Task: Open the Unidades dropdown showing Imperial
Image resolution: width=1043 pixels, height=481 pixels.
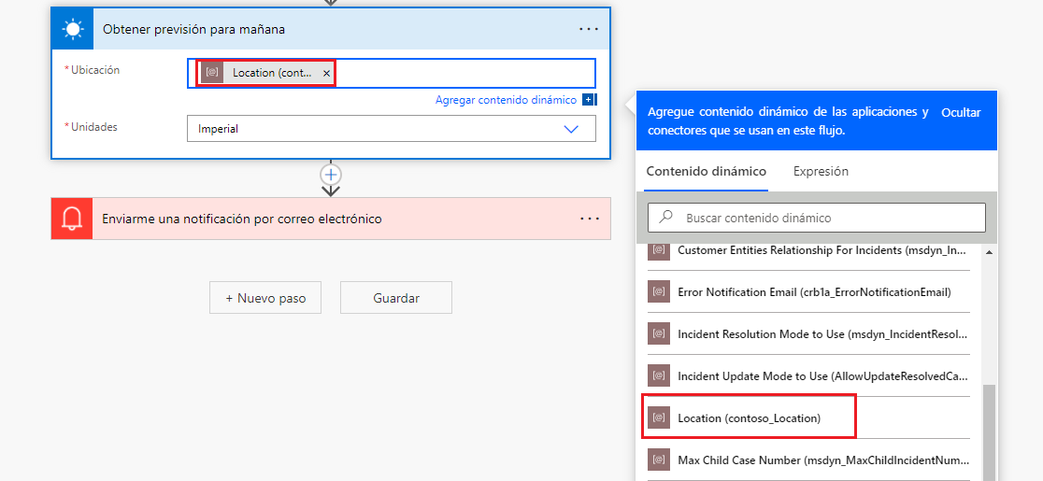Action: (x=392, y=129)
